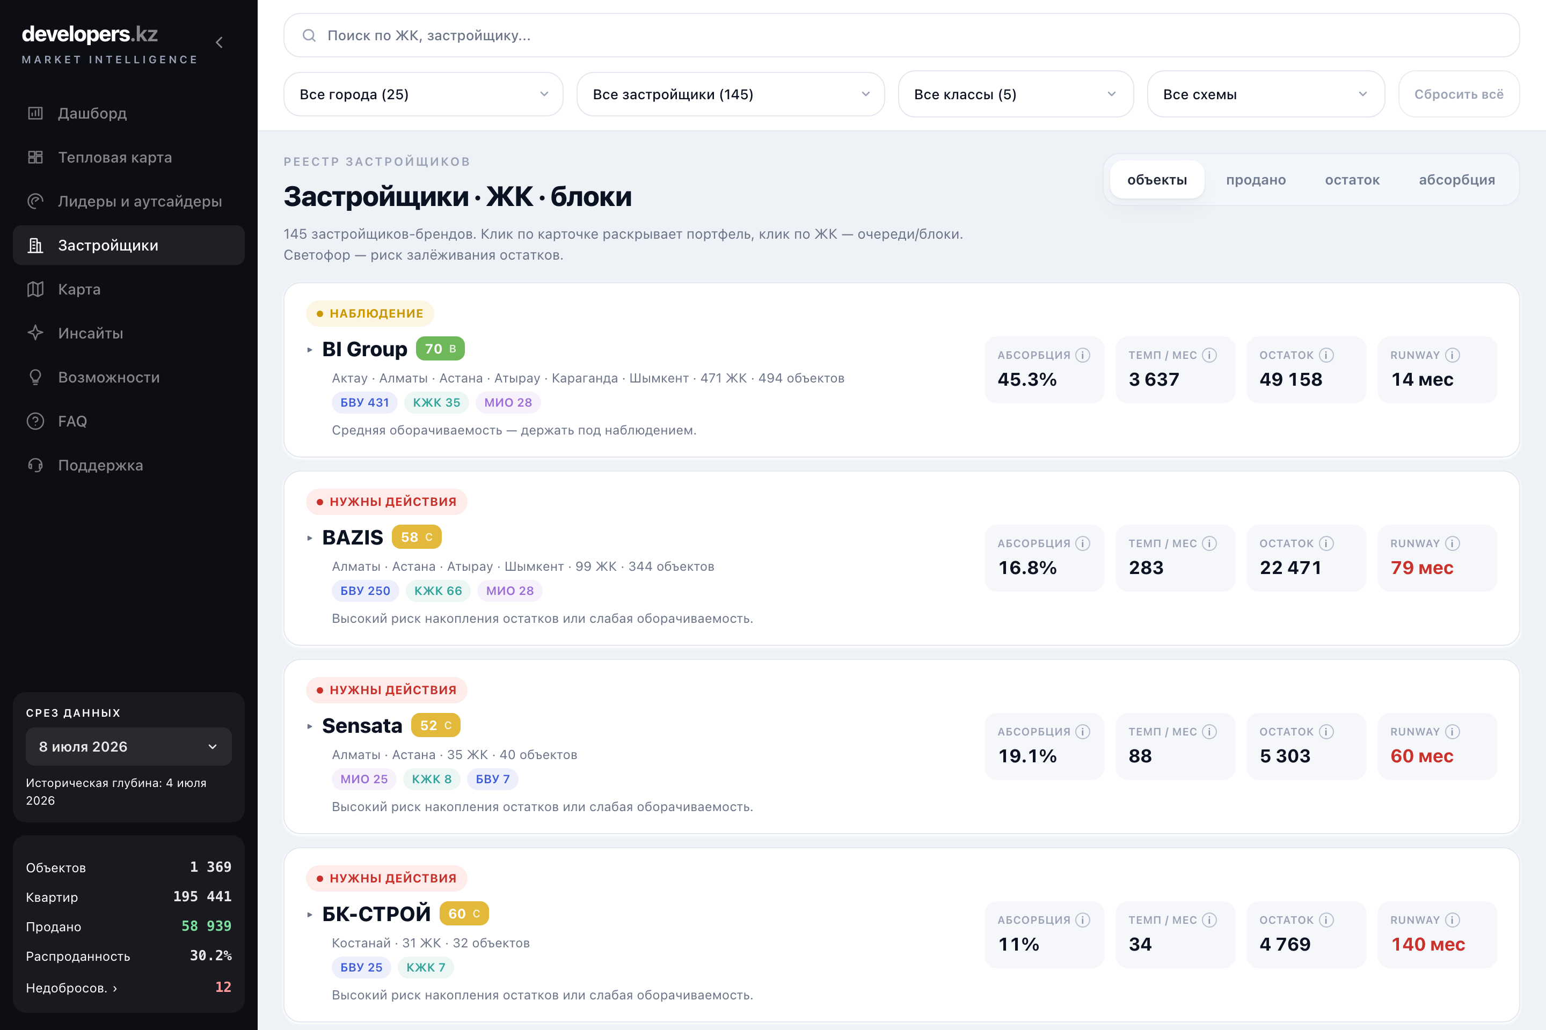Click the Продано value 58 939
1546x1030 pixels.
[x=206, y=926]
